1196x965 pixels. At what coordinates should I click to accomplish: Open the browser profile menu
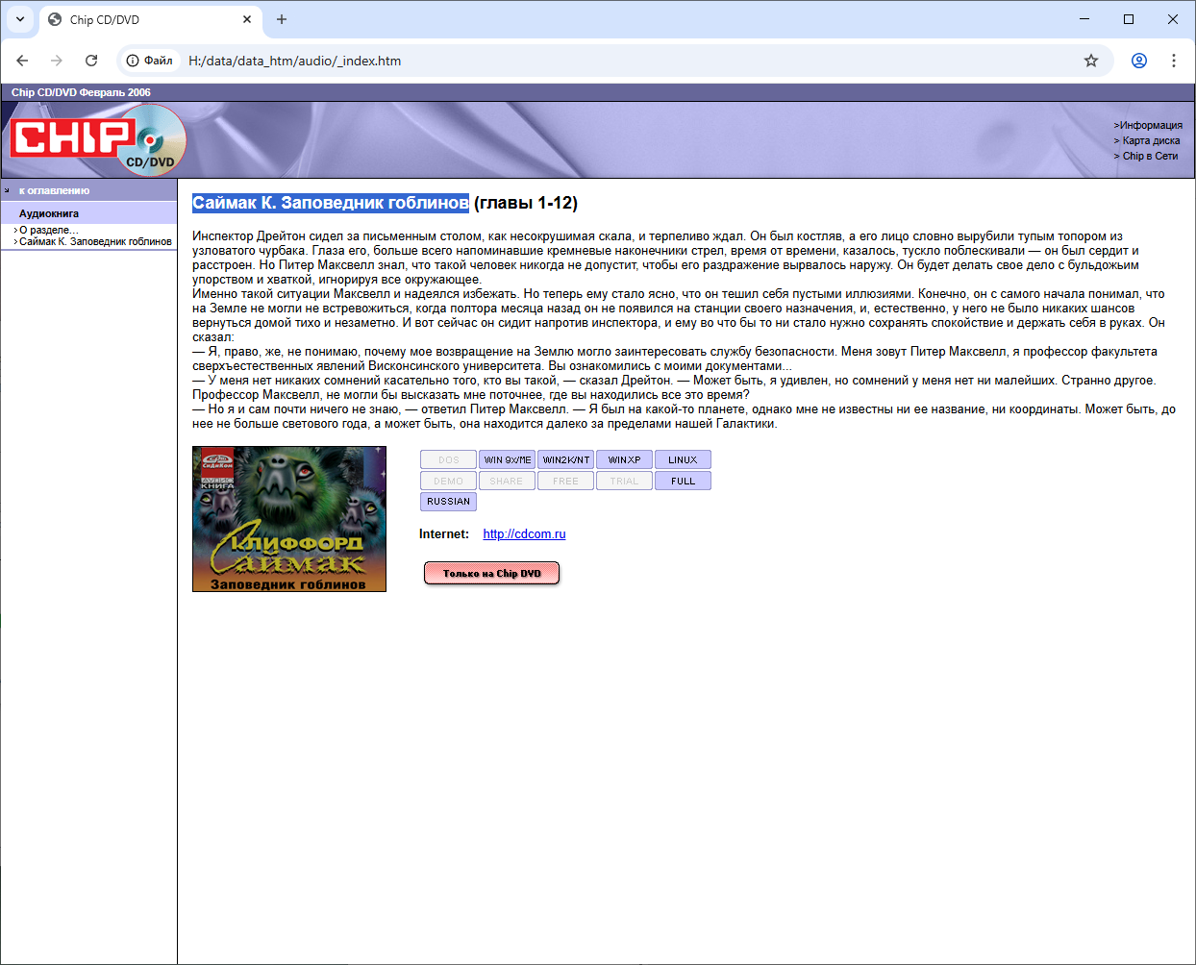click(1139, 61)
